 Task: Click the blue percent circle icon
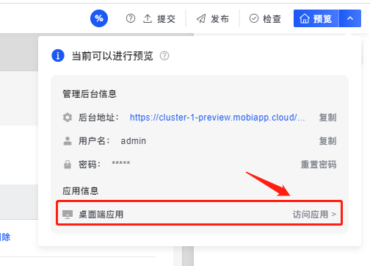click(99, 18)
